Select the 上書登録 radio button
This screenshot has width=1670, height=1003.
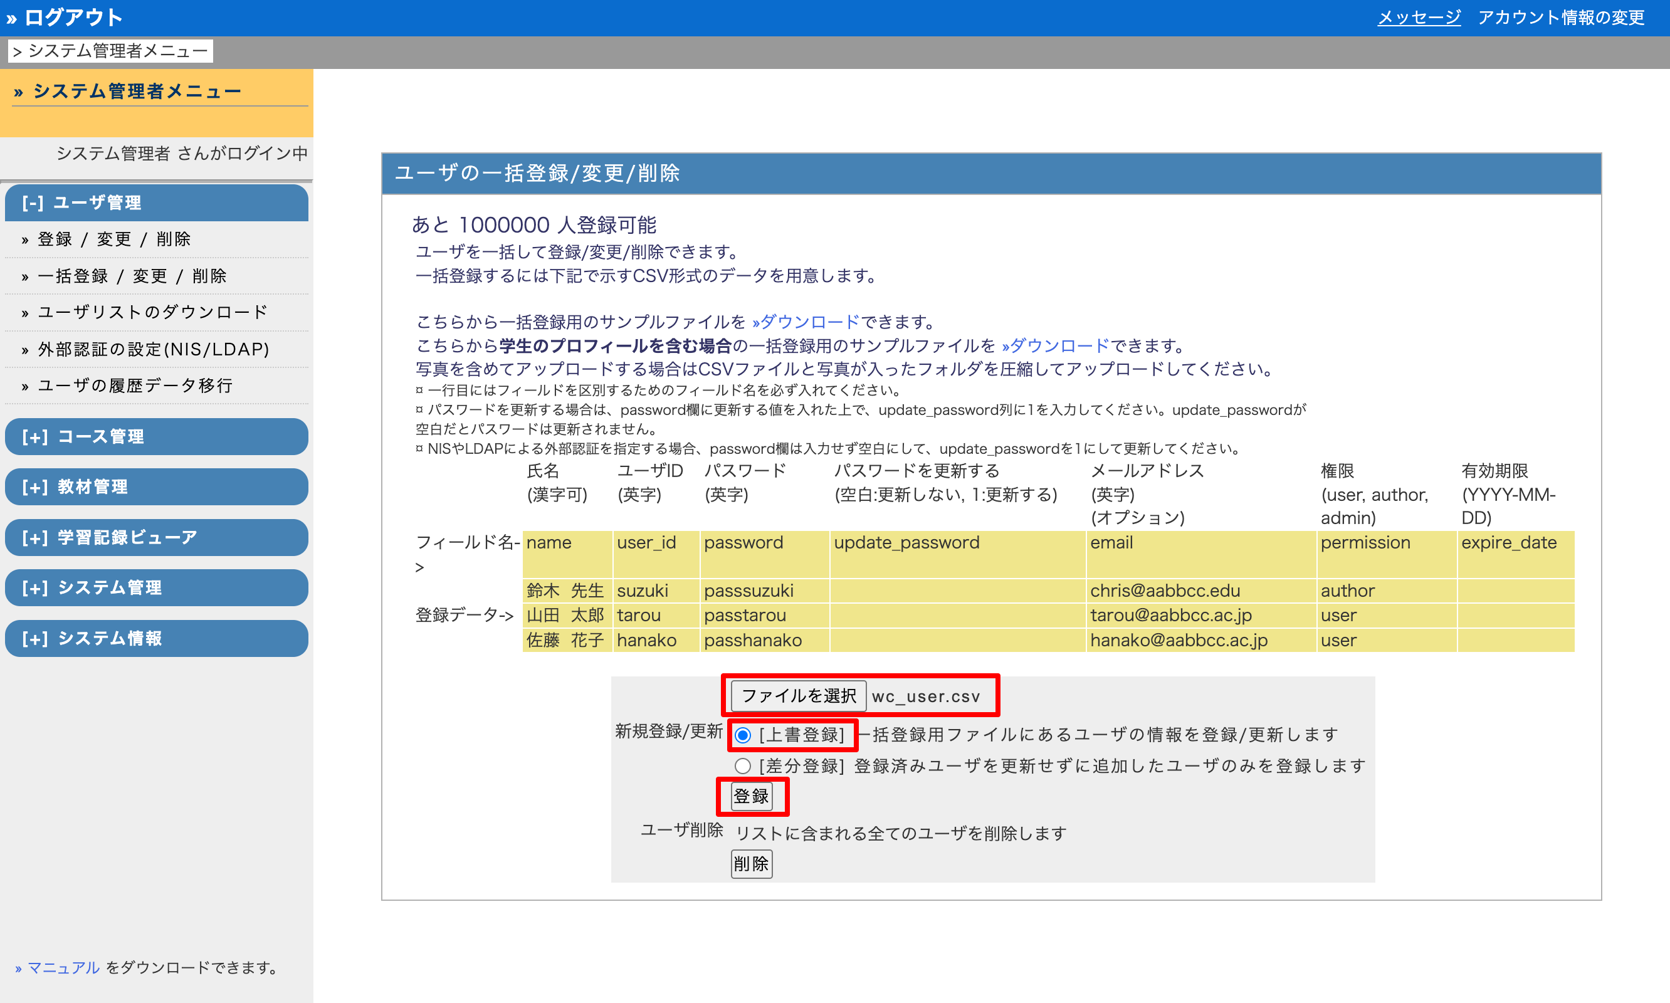(x=742, y=735)
